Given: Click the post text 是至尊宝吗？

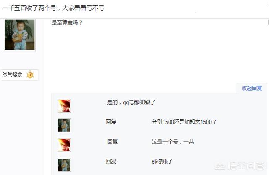Looking at the screenshot, I should 67,23.
